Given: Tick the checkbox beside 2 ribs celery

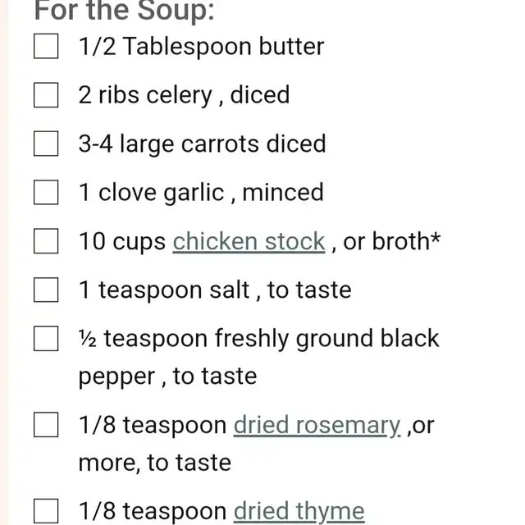Looking at the screenshot, I should 46,95.
